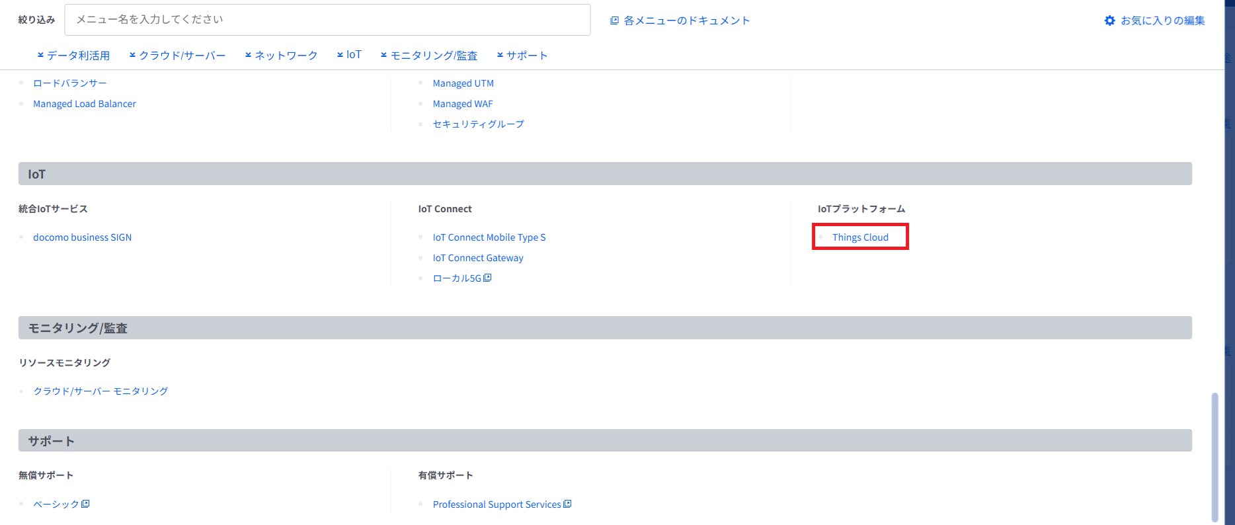Jump to データ利活用 section anchor
1235x525 pixels.
[73, 55]
